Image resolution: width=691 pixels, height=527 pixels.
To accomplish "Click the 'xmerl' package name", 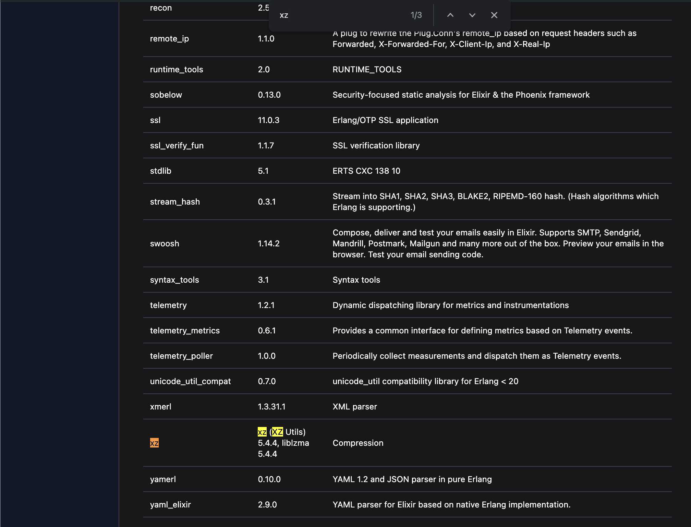I will tap(160, 407).
